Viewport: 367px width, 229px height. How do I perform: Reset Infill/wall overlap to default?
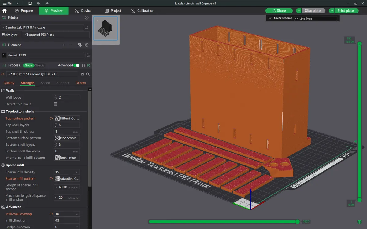pyautogui.click(x=51, y=214)
